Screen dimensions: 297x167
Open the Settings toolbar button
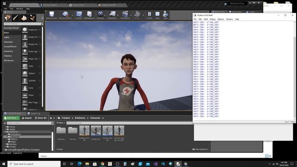[x=100, y=15]
